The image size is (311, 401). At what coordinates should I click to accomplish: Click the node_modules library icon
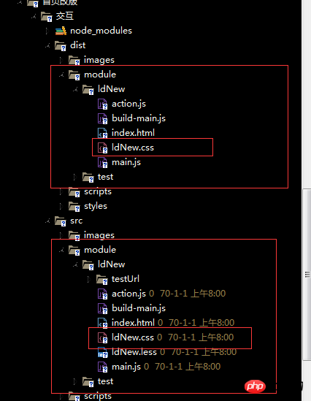pyautogui.click(x=61, y=31)
